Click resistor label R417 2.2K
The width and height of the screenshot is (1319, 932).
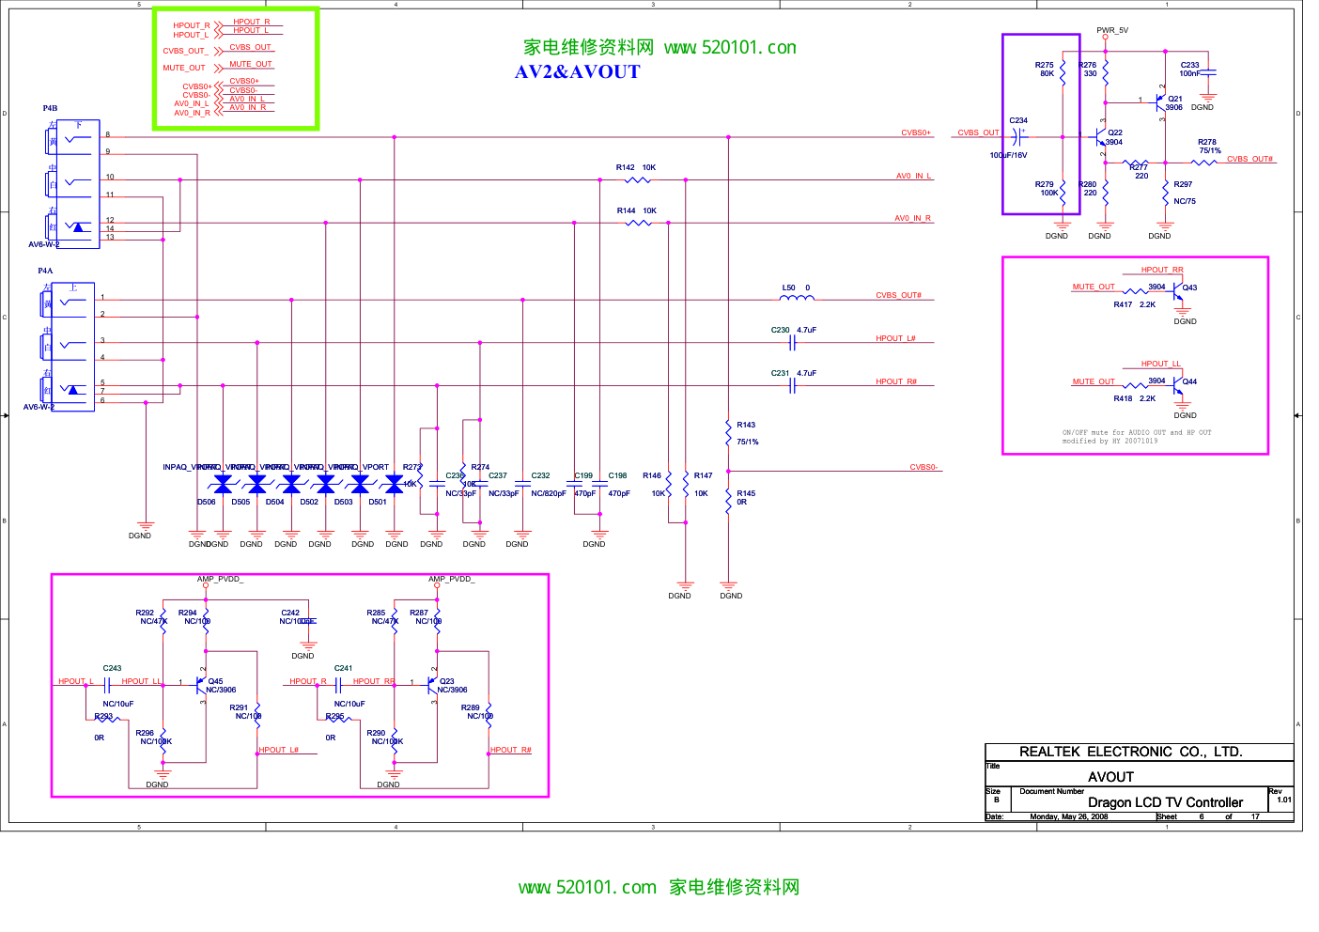1135,304
